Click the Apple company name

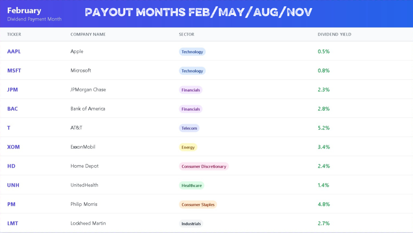coord(77,51)
